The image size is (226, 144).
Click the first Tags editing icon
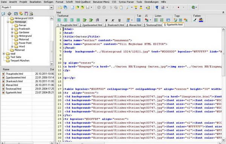(176, 20)
